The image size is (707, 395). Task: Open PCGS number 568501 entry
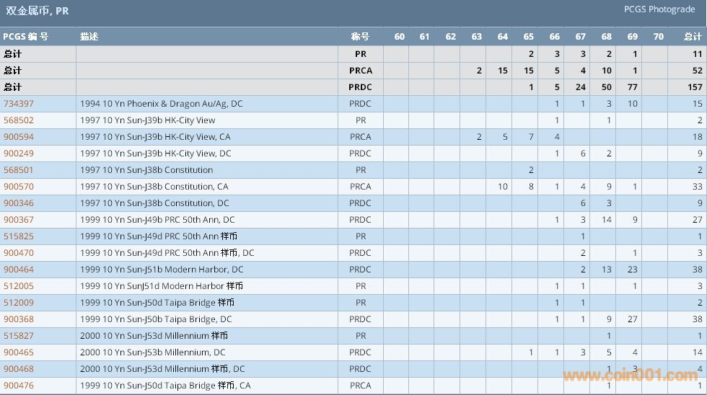coord(19,170)
